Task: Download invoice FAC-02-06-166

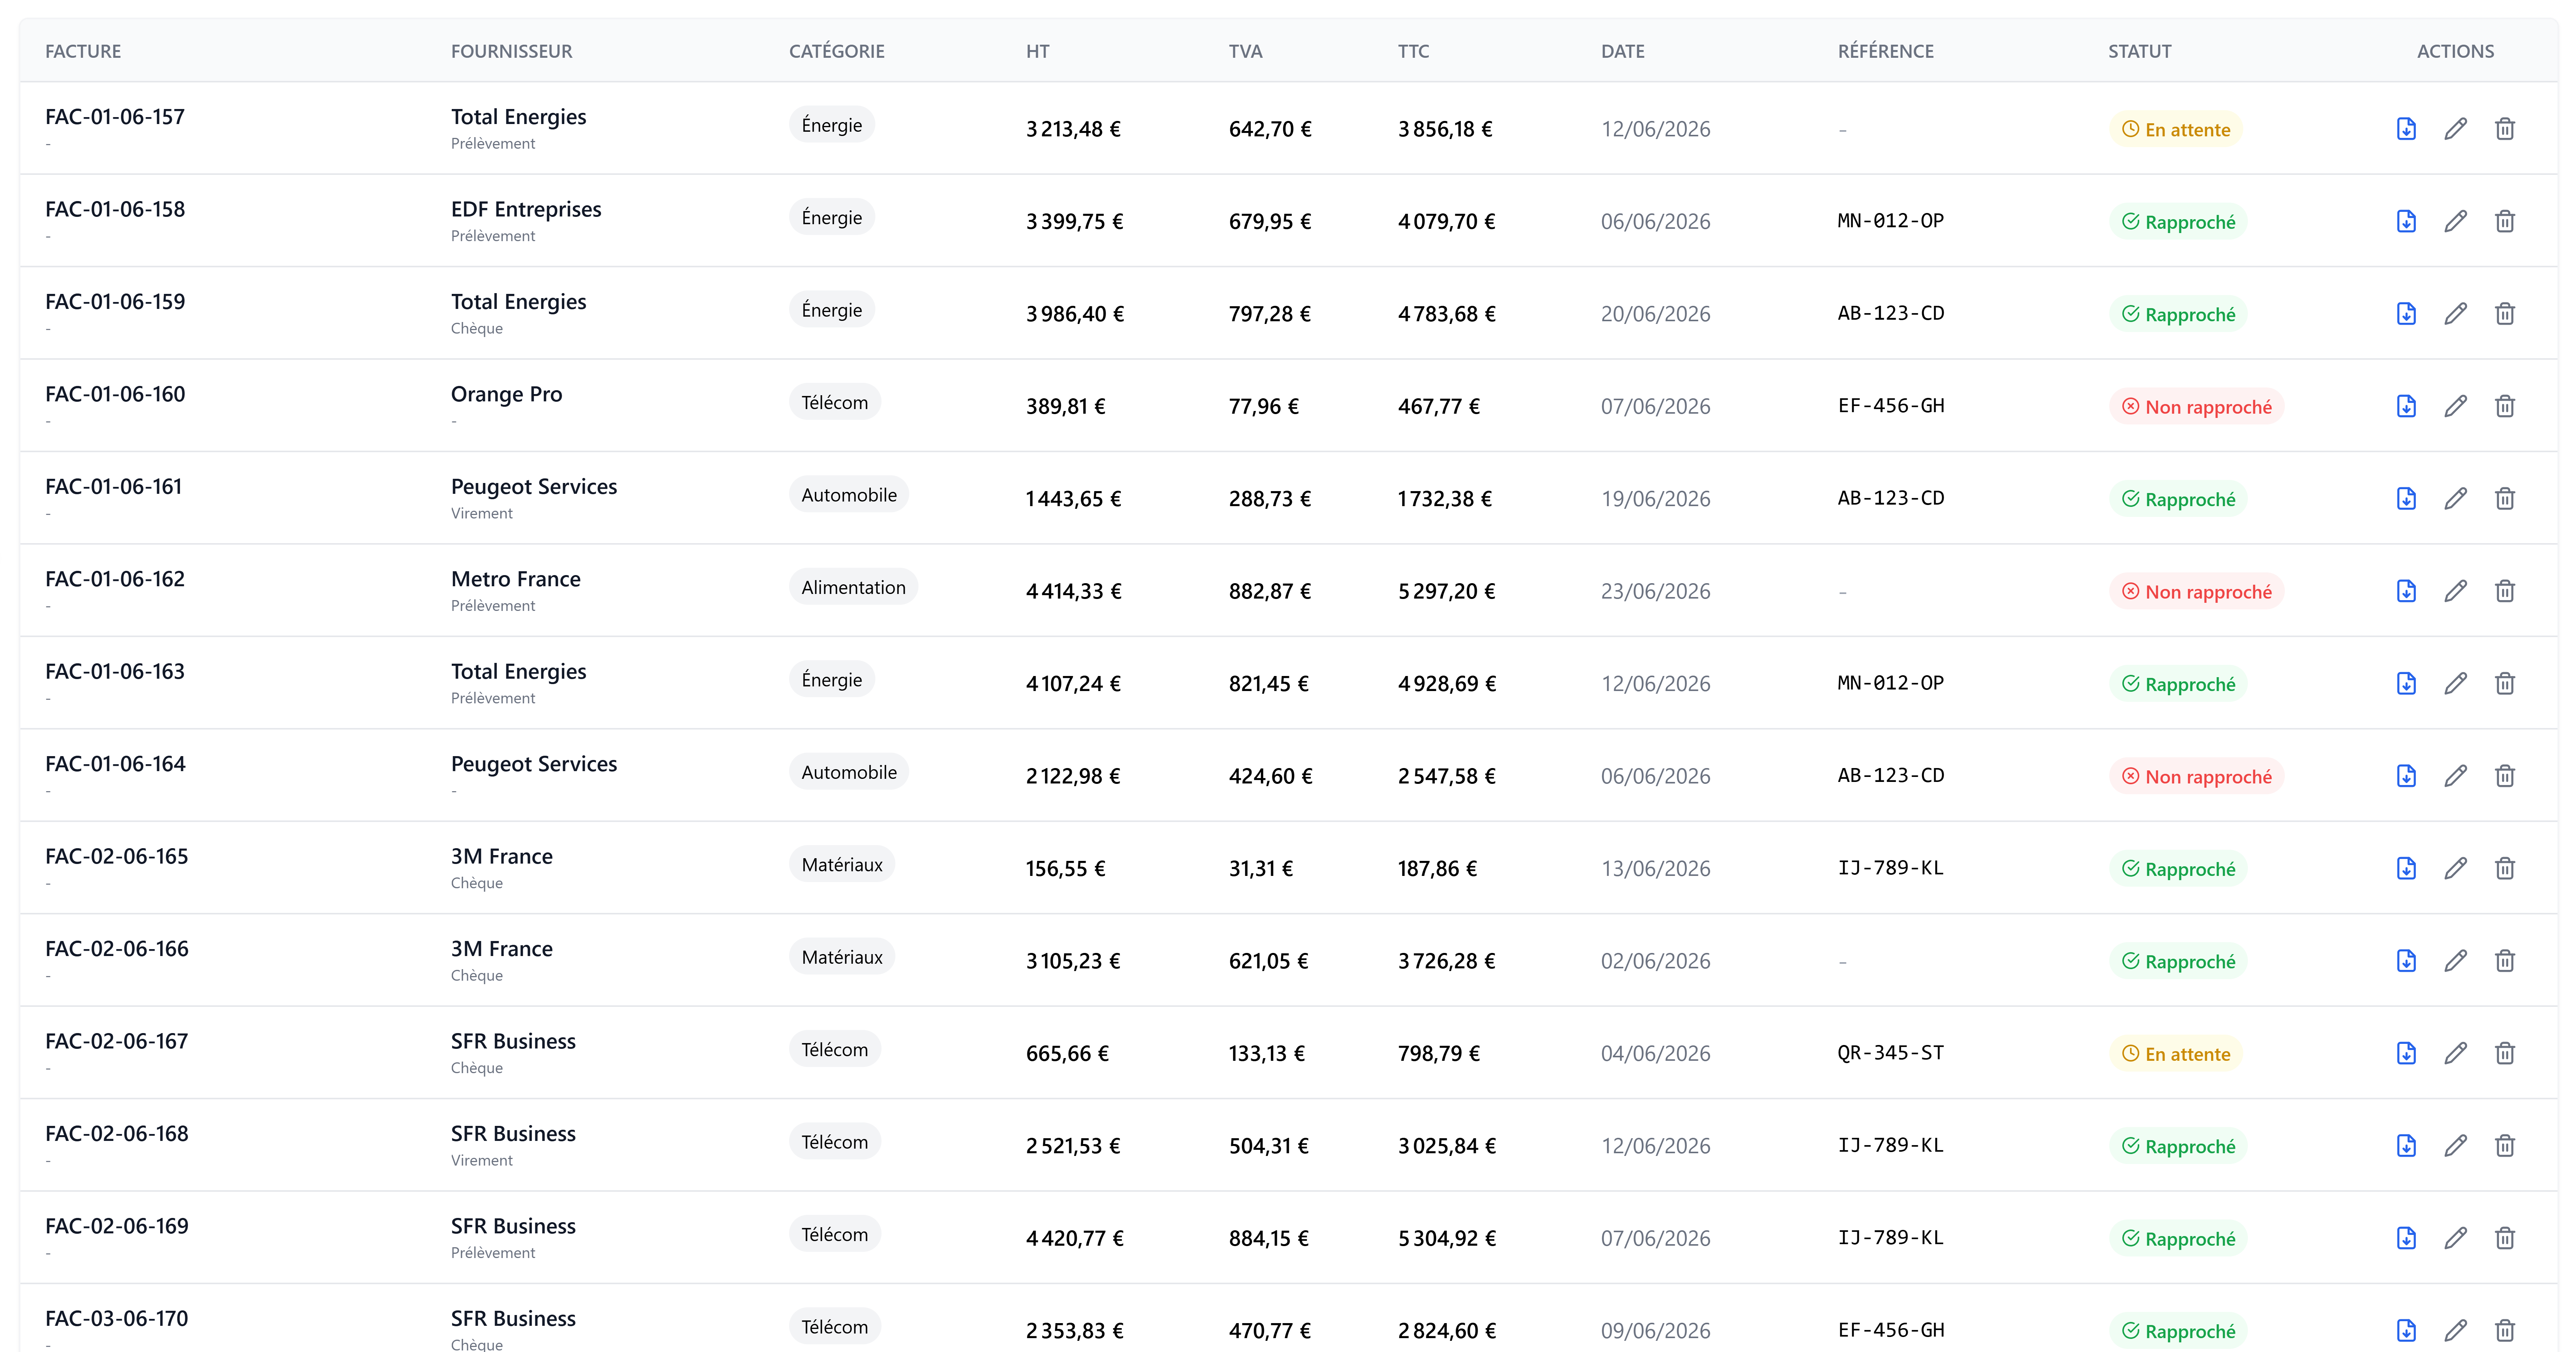Action: [2406, 961]
